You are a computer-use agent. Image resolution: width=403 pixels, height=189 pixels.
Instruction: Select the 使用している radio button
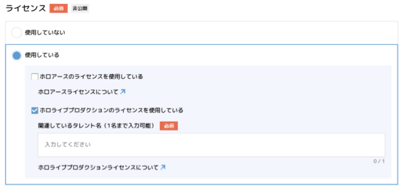click(16, 56)
